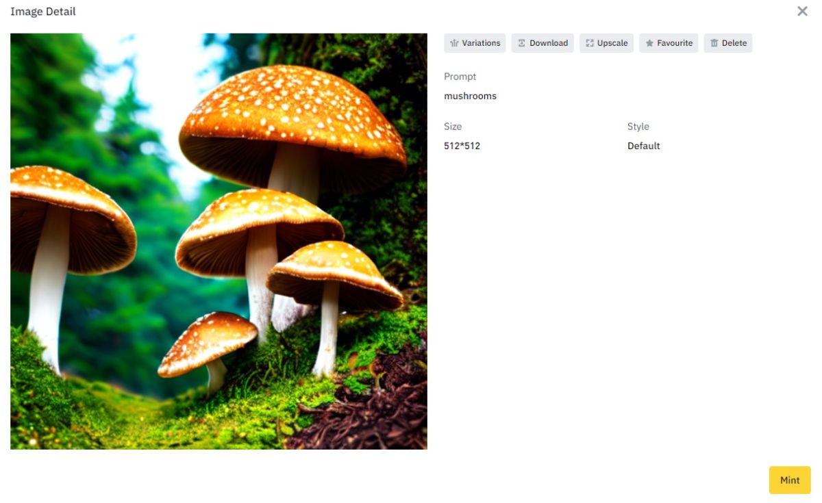The width and height of the screenshot is (822, 503).
Task: Click the generated mushrooms picture
Action: click(219, 242)
